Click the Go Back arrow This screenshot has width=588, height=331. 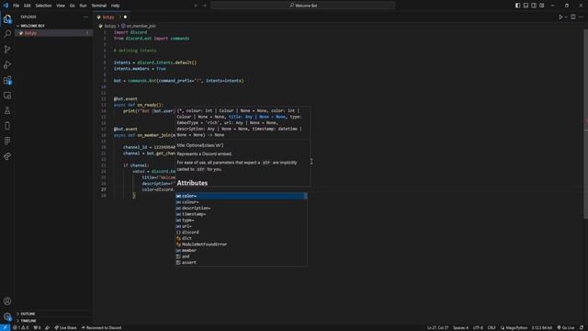196,6
